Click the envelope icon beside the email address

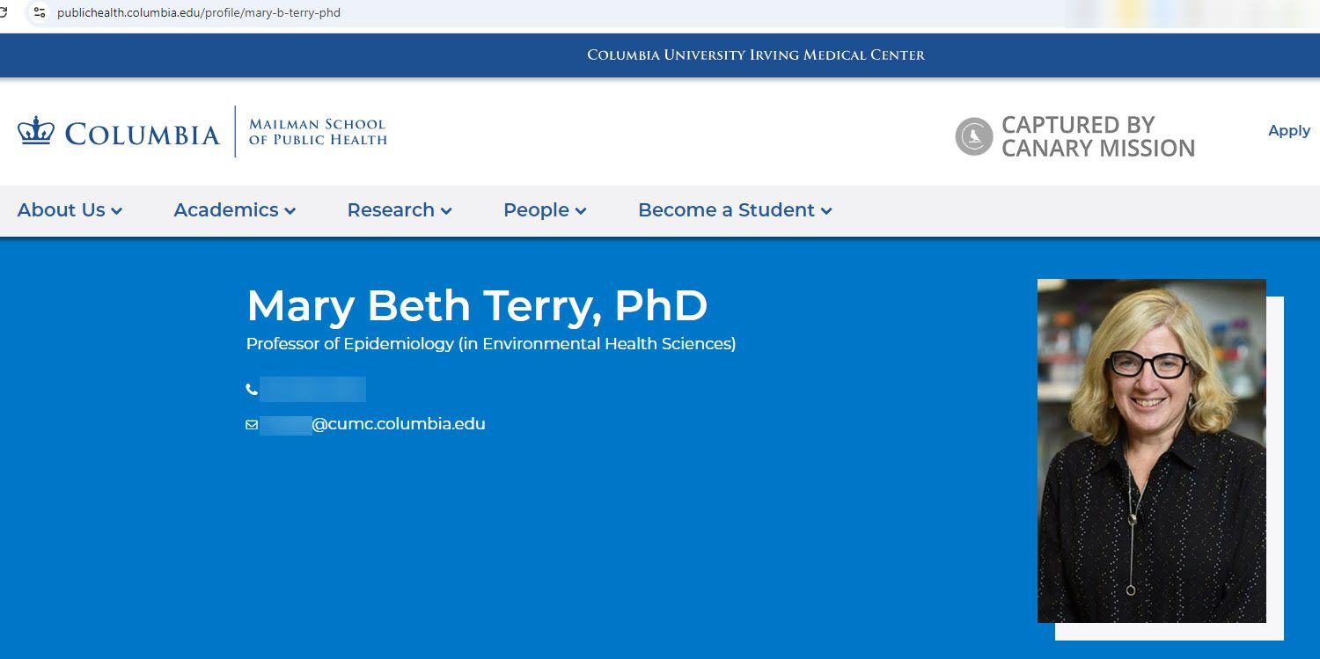(x=252, y=424)
